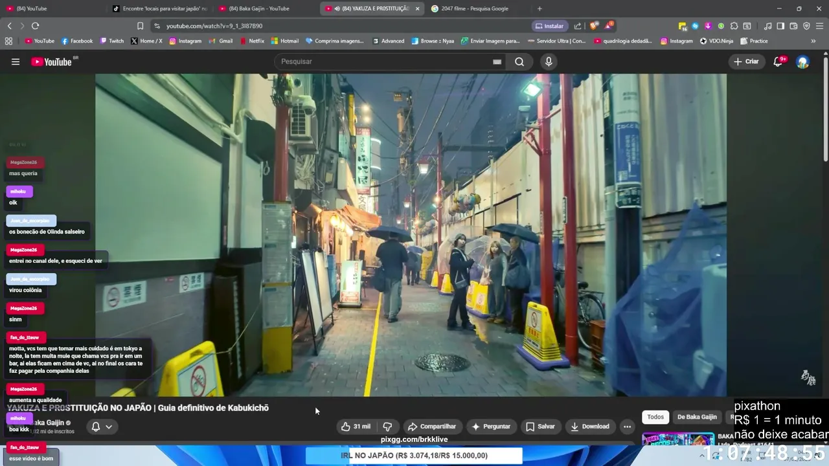The image size is (829, 466).
Task: Show more bookmarks with double chevron
Action: tap(813, 41)
